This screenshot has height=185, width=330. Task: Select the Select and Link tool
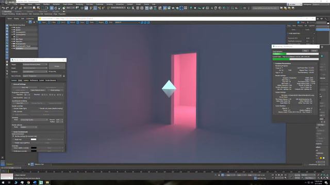point(12,8)
